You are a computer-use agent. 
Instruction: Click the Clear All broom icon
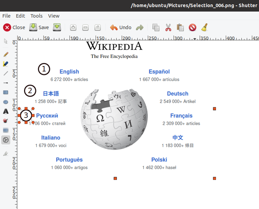click(x=205, y=27)
